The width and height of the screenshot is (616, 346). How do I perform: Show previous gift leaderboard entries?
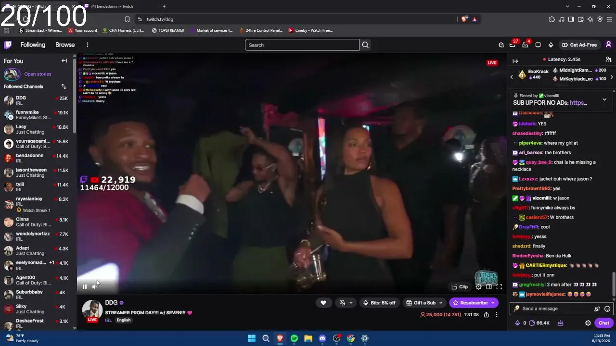point(512,77)
